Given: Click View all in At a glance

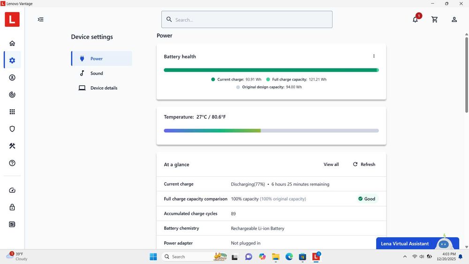Looking at the screenshot, I should 331,165.
